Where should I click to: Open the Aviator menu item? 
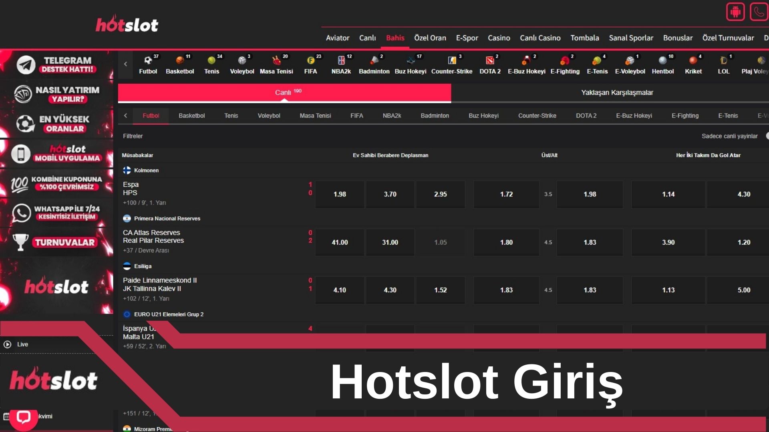pyautogui.click(x=337, y=38)
